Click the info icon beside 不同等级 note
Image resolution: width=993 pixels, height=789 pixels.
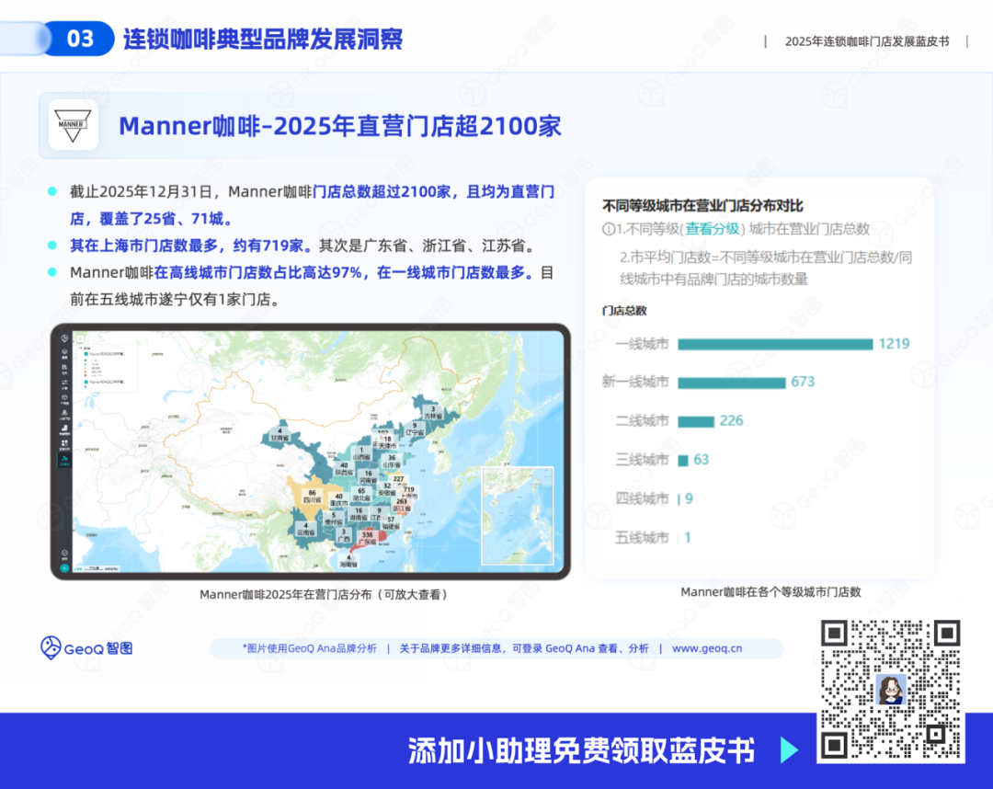(x=608, y=229)
